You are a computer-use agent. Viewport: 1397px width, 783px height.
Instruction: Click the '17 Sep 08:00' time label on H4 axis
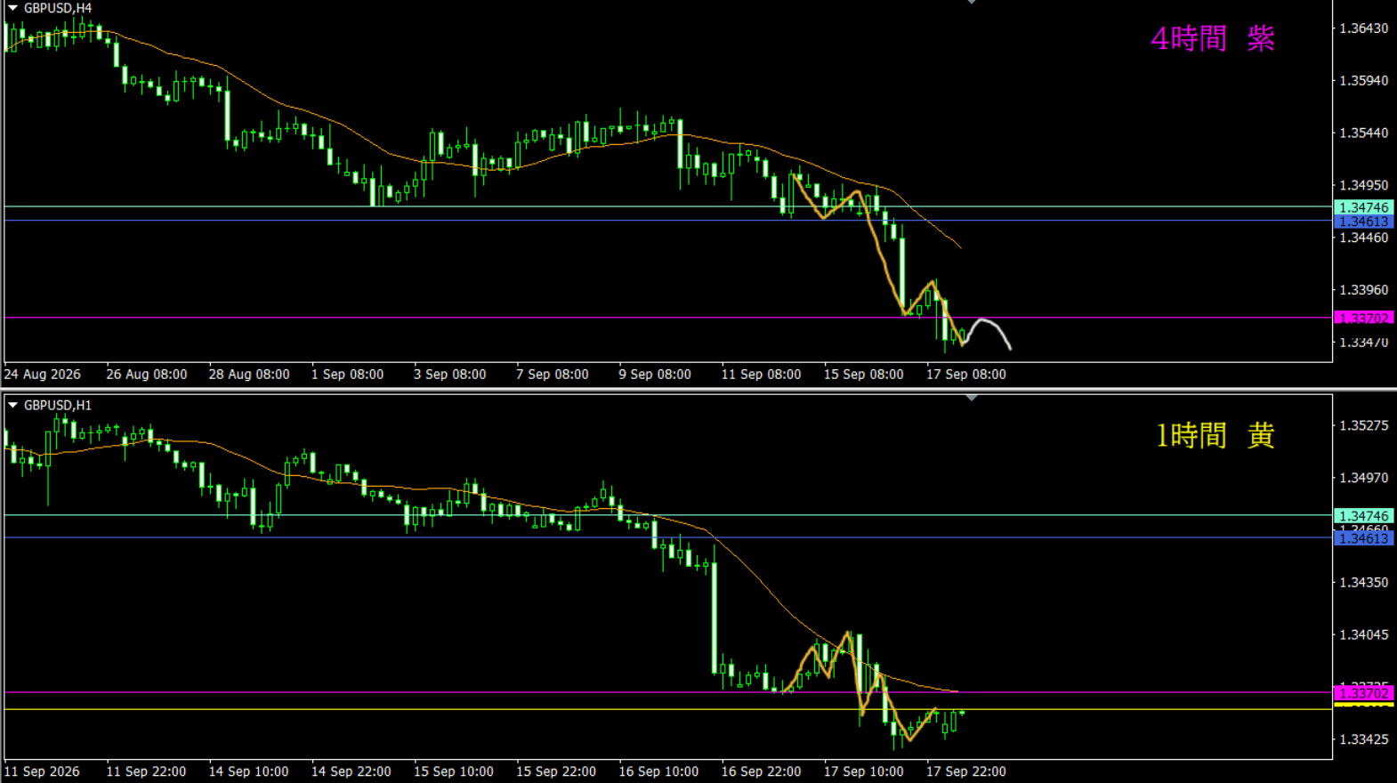coord(965,375)
